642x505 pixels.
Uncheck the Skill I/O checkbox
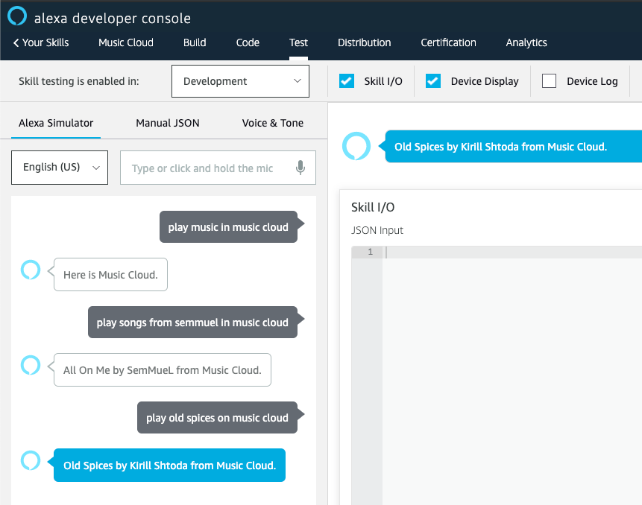[x=347, y=81]
